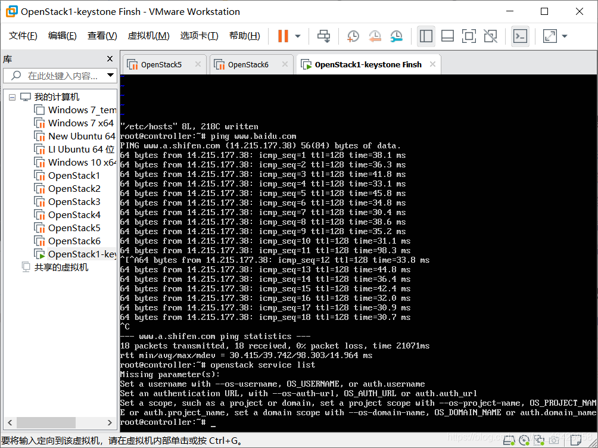Toggle the console view icon
Viewport: 598px width, 448px height.
click(x=520, y=36)
